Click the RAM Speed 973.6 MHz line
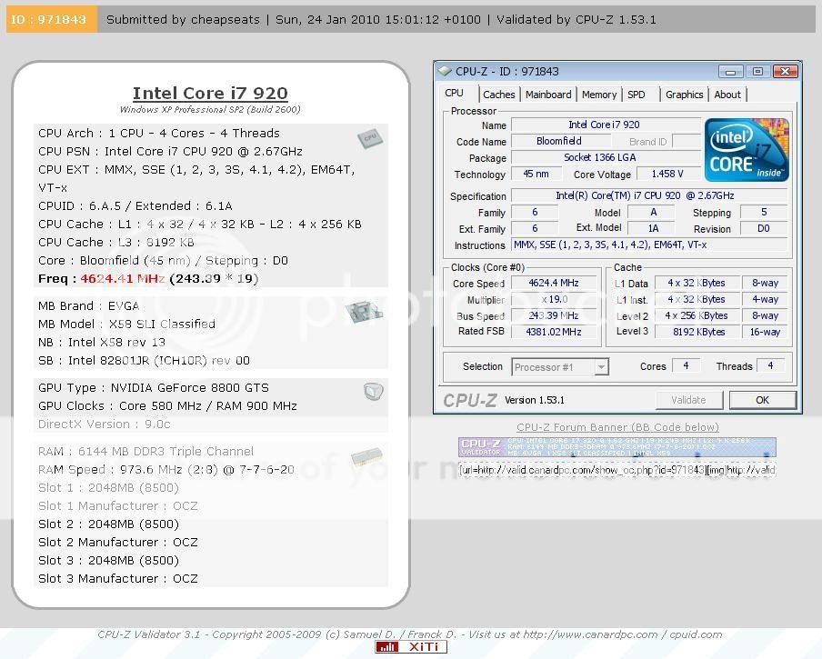This screenshot has width=822, height=659. point(165,470)
